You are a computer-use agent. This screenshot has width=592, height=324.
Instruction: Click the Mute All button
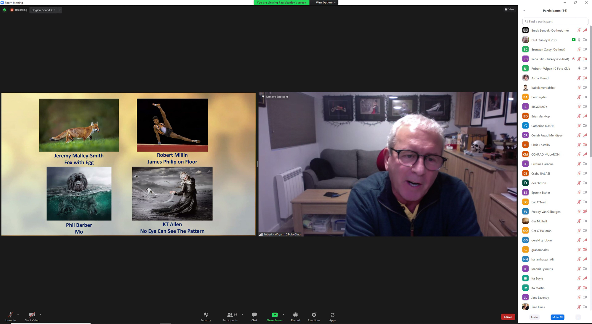click(557, 317)
